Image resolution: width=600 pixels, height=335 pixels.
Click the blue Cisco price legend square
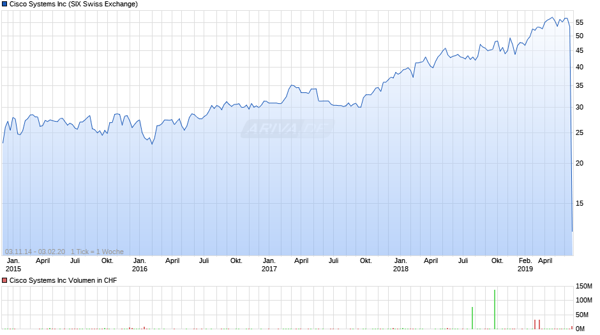coord(4,4)
